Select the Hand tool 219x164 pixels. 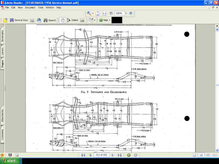coord(62,20)
